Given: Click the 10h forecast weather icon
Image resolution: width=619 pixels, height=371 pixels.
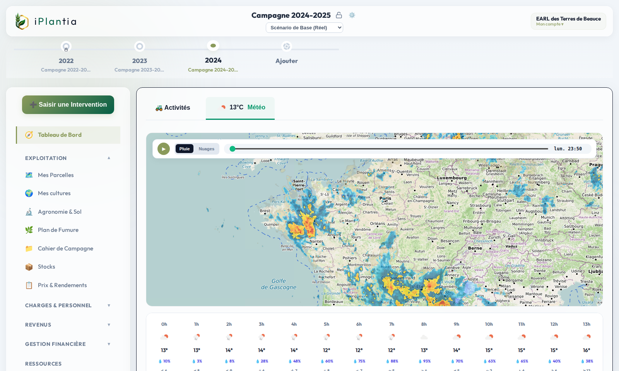Looking at the screenshot, I should (489, 337).
